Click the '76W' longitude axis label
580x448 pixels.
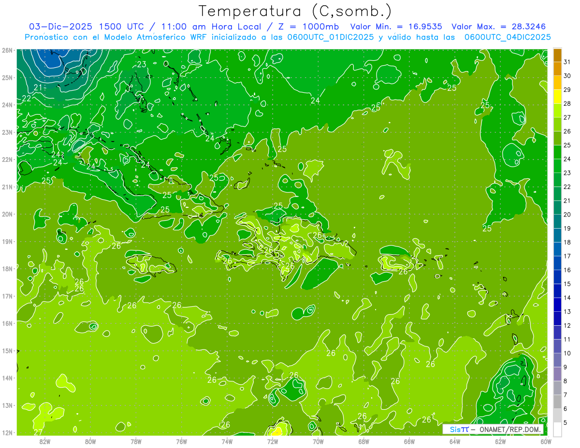point(182,441)
